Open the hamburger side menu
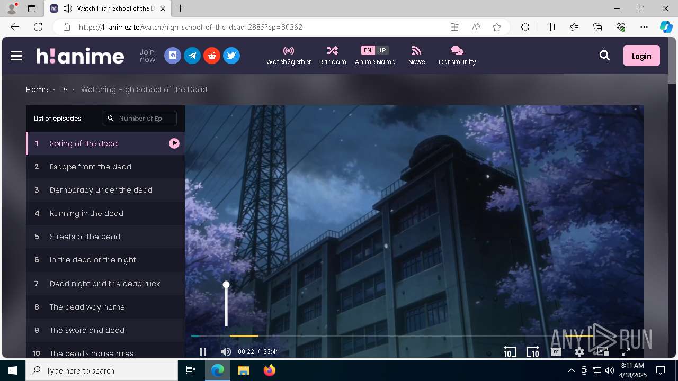The image size is (678, 381). pyautogui.click(x=16, y=56)
